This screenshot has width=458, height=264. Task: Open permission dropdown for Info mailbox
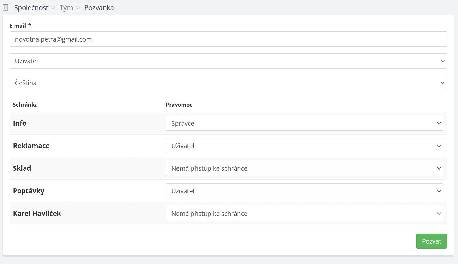pos(304,123)
